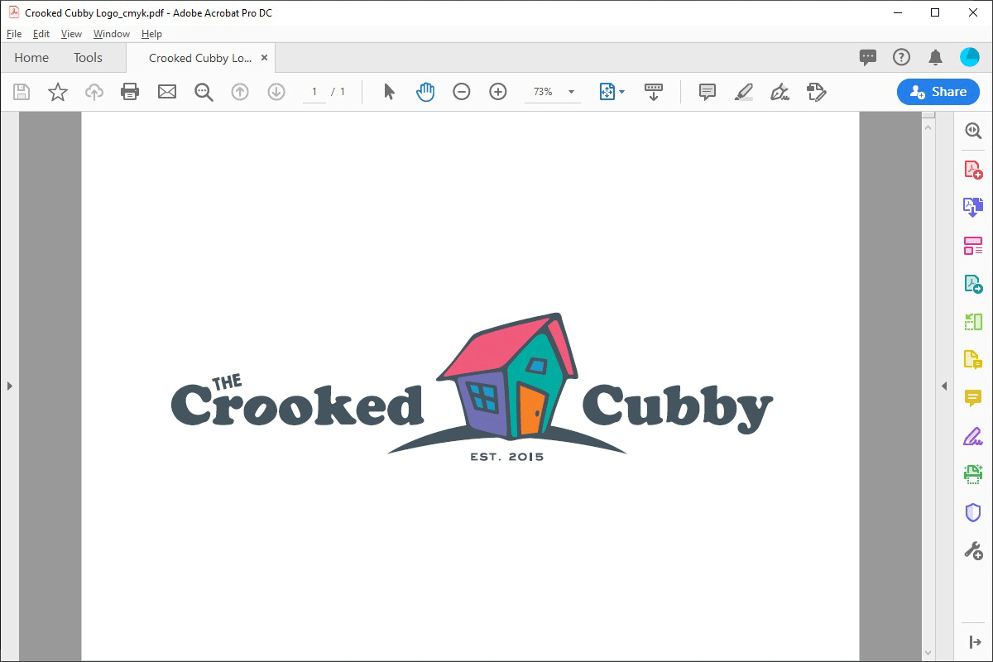This screenshot has height=662, width=993.
Task: Open the Fill & Sign sidebar tool
Action: (x=973, y=436)
